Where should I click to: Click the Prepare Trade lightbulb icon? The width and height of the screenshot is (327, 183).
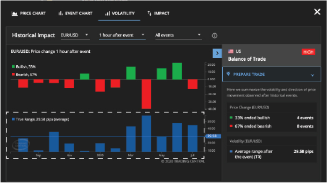228,74
